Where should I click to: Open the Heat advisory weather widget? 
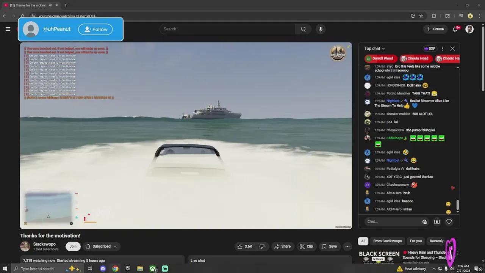pyautogui.click(x=411, y=269)
